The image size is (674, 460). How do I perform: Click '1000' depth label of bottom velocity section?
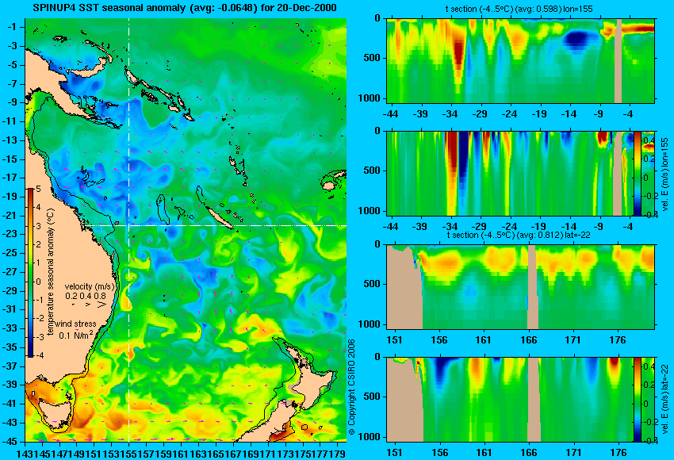point(370,437)
